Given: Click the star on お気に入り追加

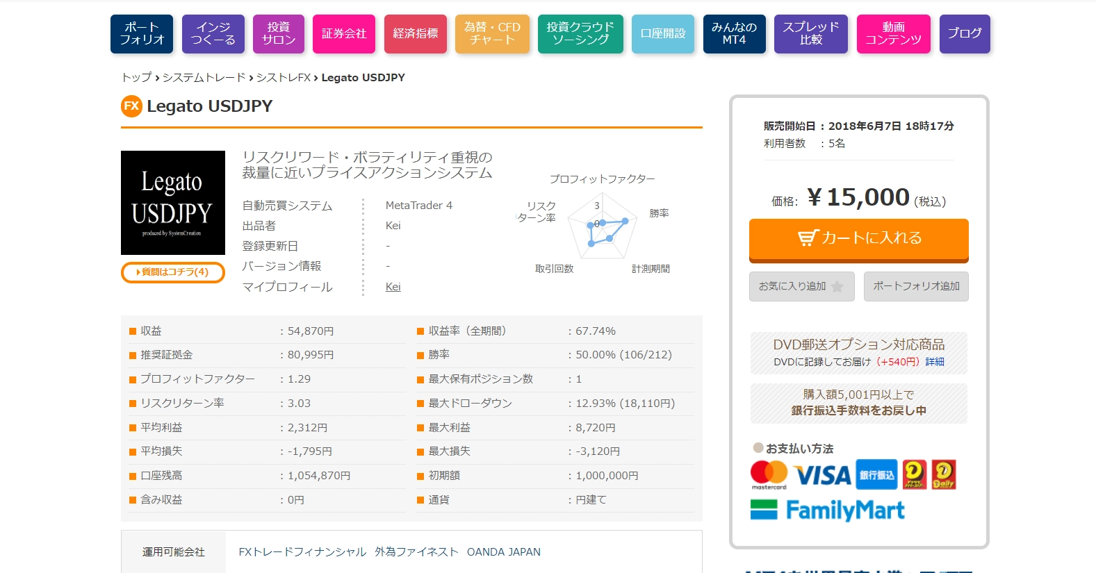Looking at the screenshot, I should click(x=837, y=287).
